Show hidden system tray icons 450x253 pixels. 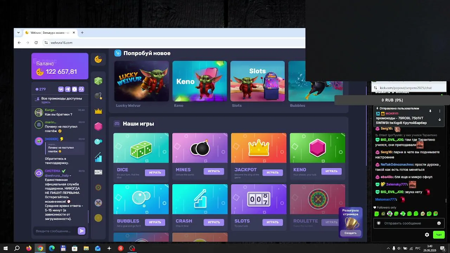388,248
